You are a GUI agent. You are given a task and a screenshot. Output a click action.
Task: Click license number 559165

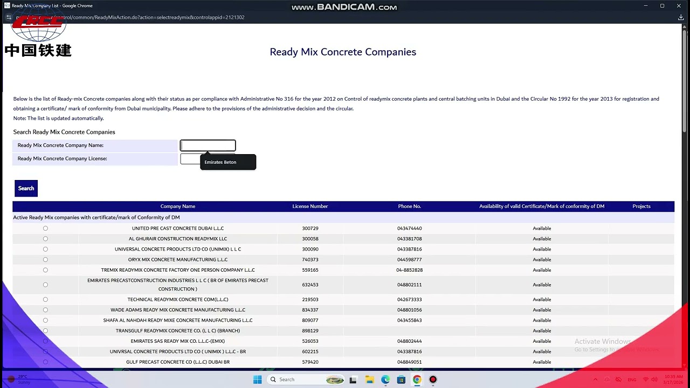(310, 270)
